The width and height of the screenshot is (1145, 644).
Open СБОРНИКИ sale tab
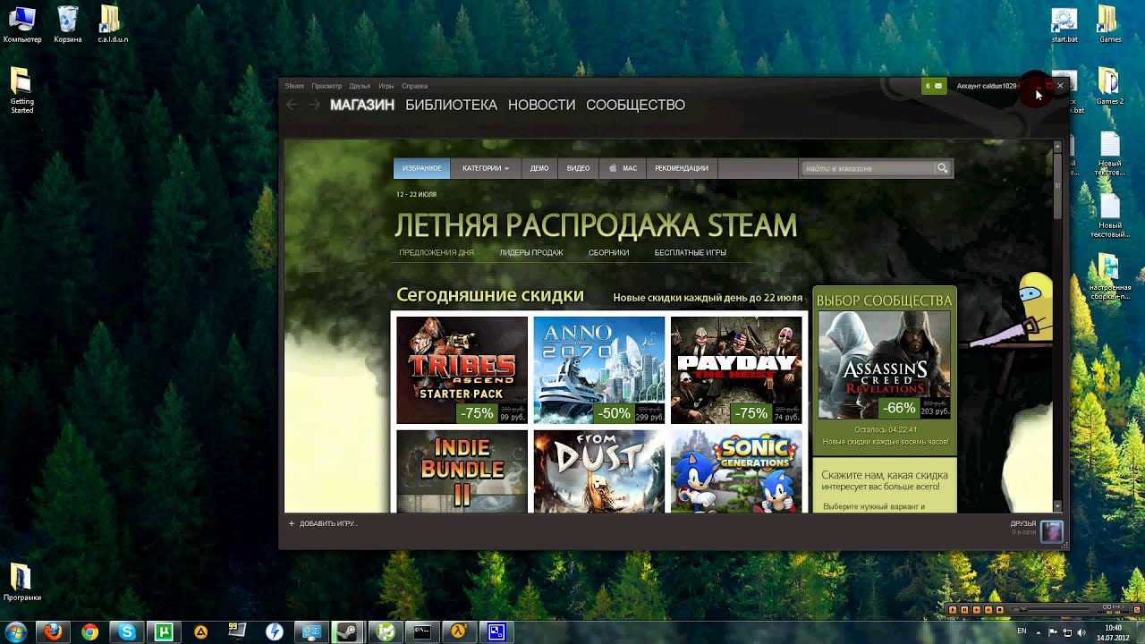click(608, 252)
